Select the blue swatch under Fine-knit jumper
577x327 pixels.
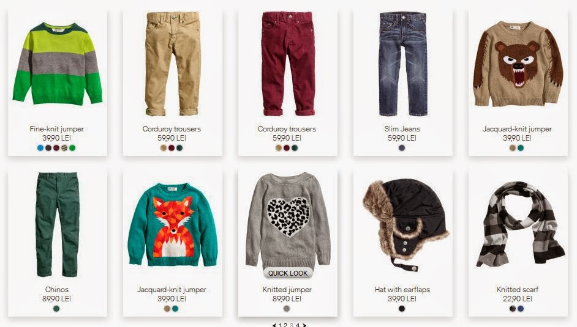(40, 148)
